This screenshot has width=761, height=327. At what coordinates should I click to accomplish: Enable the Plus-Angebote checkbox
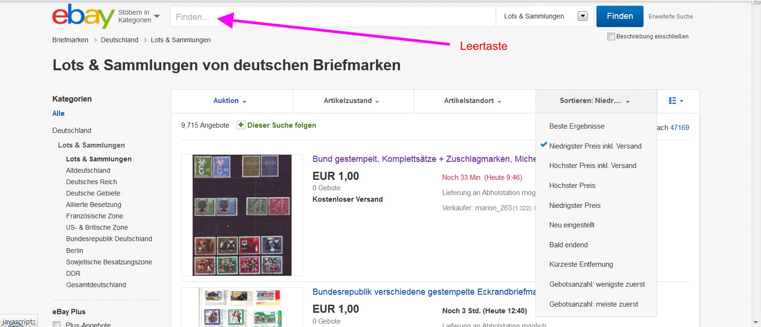click(x=57, y=325)
